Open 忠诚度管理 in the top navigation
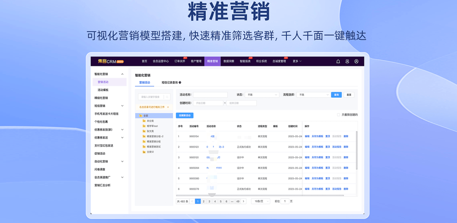Viewport: 457px width, 223px height. [279, 61]
